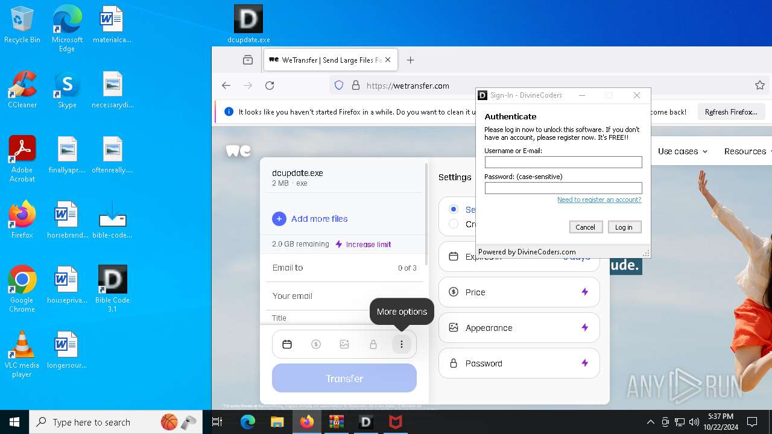The width and height of the screenshot is (772, 434).
Task: Open More options three-dot menu
Action: tap(402, 344)
